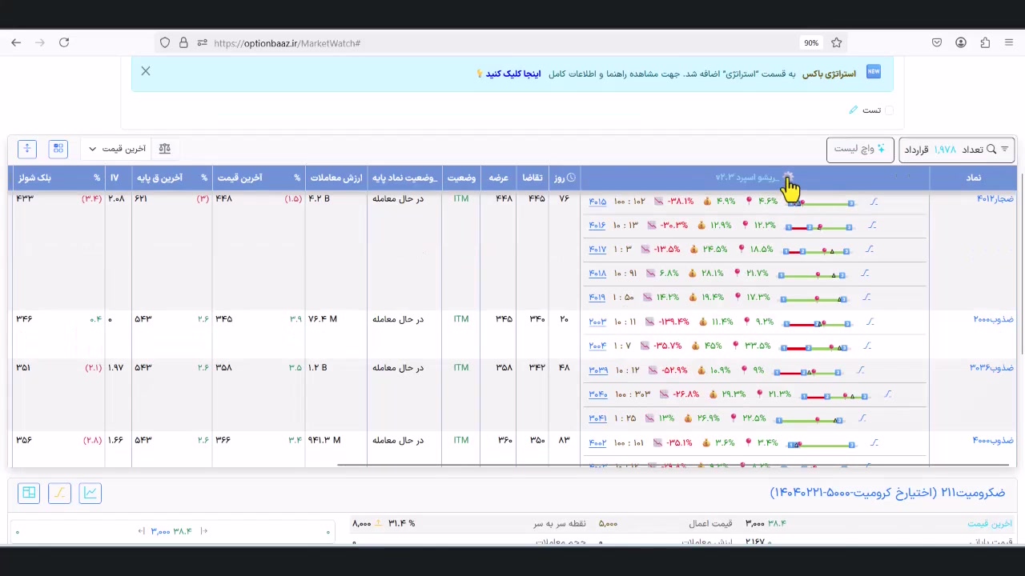Sort by the 'نماد' column header
The image size is (1025, 576).
(x=973, y=178)
